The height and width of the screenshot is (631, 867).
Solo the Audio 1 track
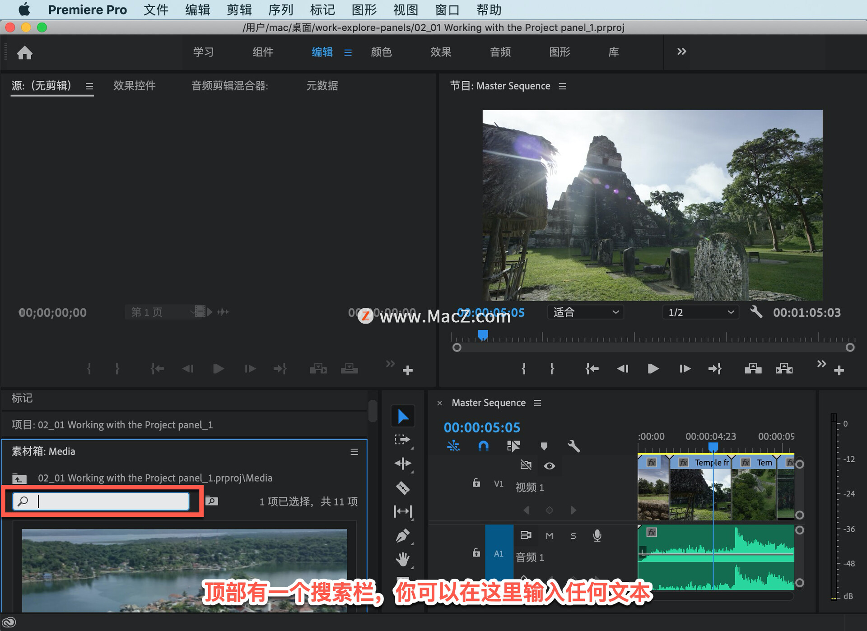573,536
